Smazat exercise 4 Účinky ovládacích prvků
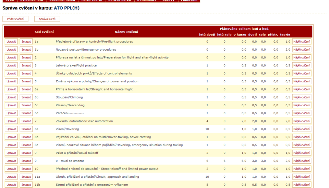 tap(26, 73)
